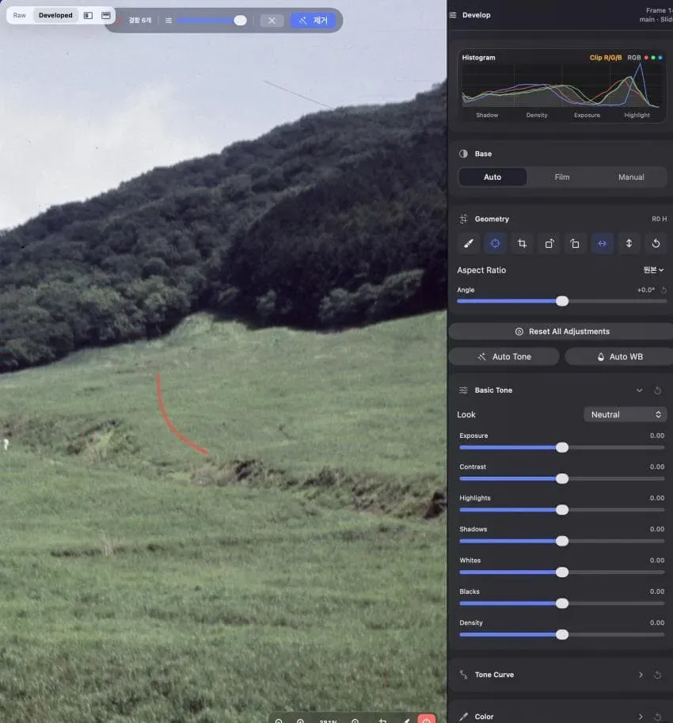The image size is (673, 723).
Task: Toggle the blue channel dot in Histogram
Action: pyautogui.click(x=660, y=58)
